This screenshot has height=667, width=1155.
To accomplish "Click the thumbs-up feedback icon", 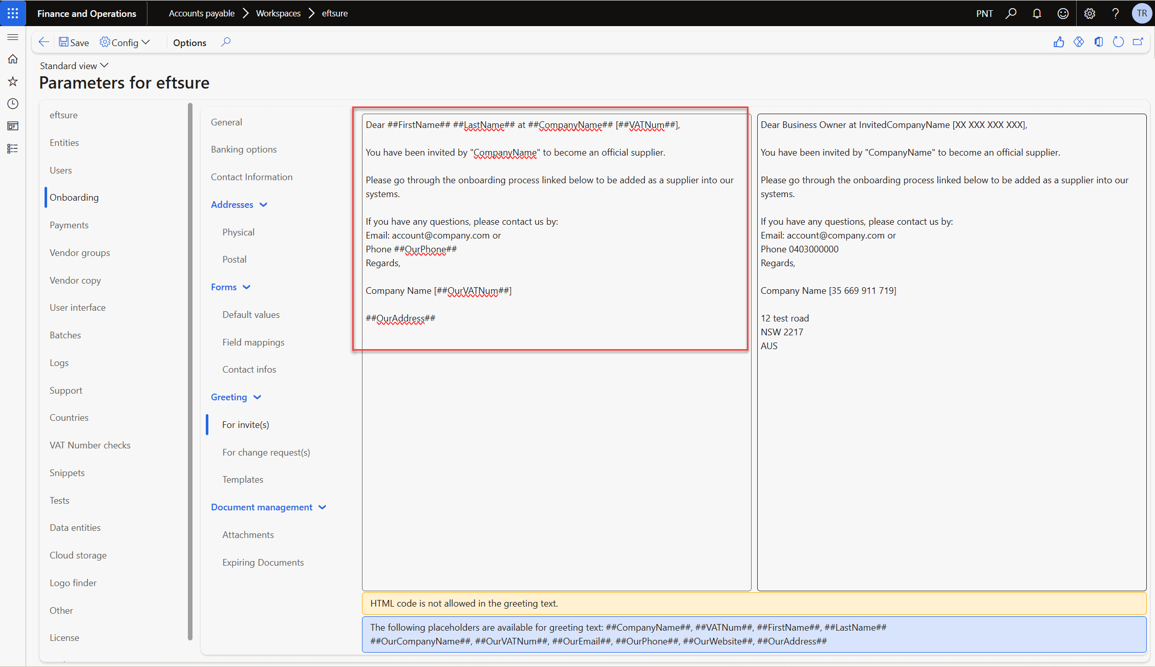I will tap(1059, 42).
